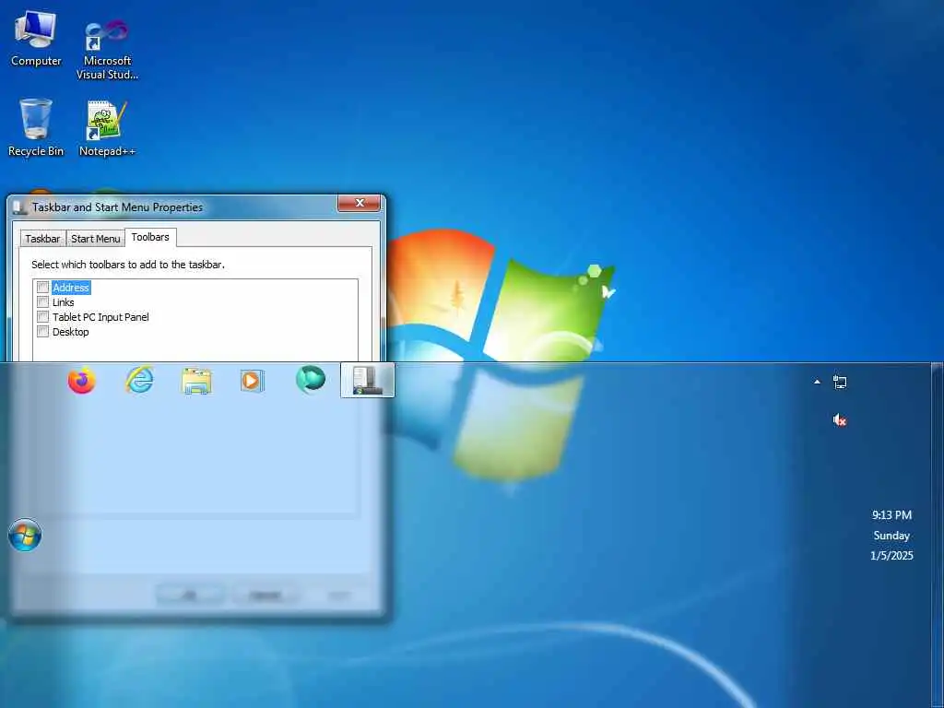Close the Taskbar and Start Menu Properties dialog
944x708 pixels.
coord(360,203)
